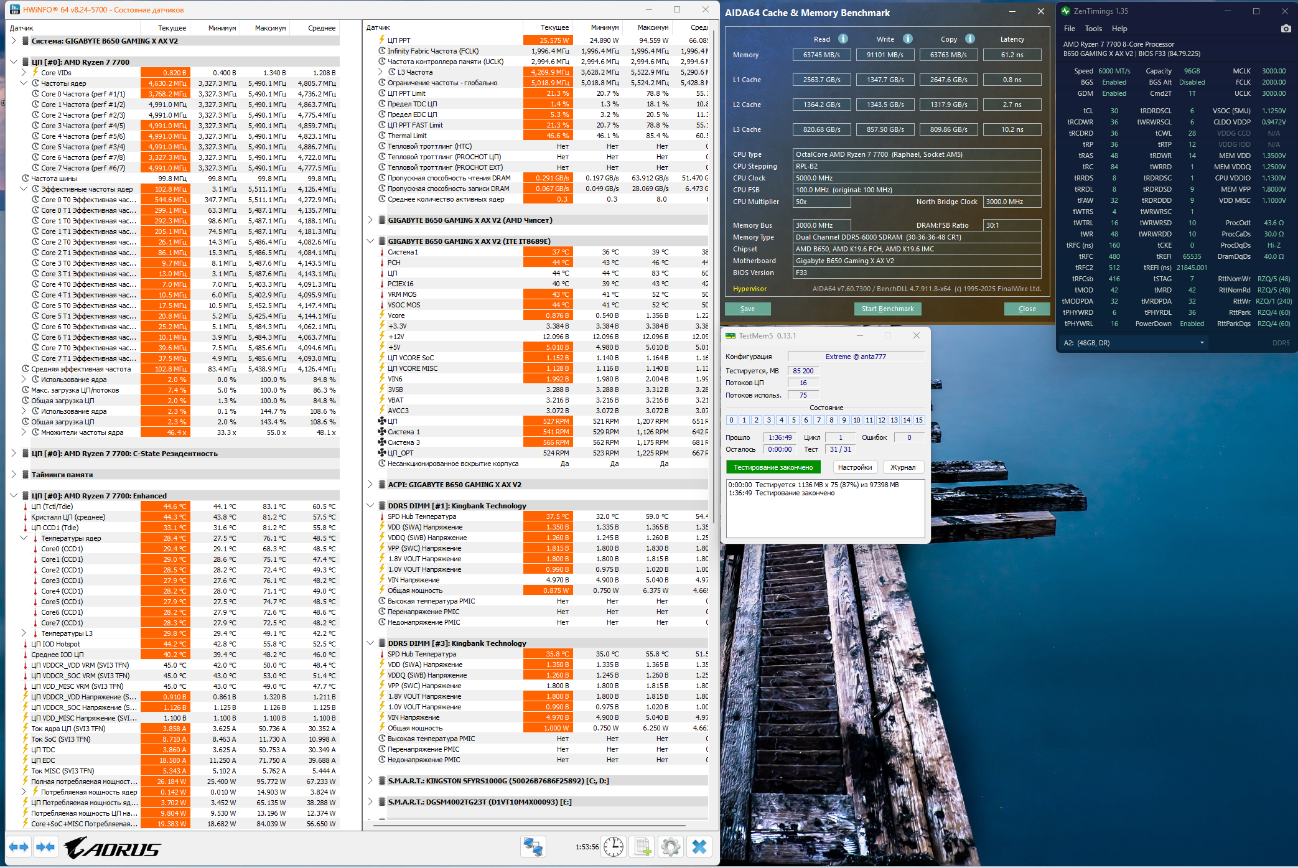Collapse the ЦП [#0]: AMD Ryzen 7 7700 group
The height and width of the screenshot is (868, 1298).
coord(14,62)
